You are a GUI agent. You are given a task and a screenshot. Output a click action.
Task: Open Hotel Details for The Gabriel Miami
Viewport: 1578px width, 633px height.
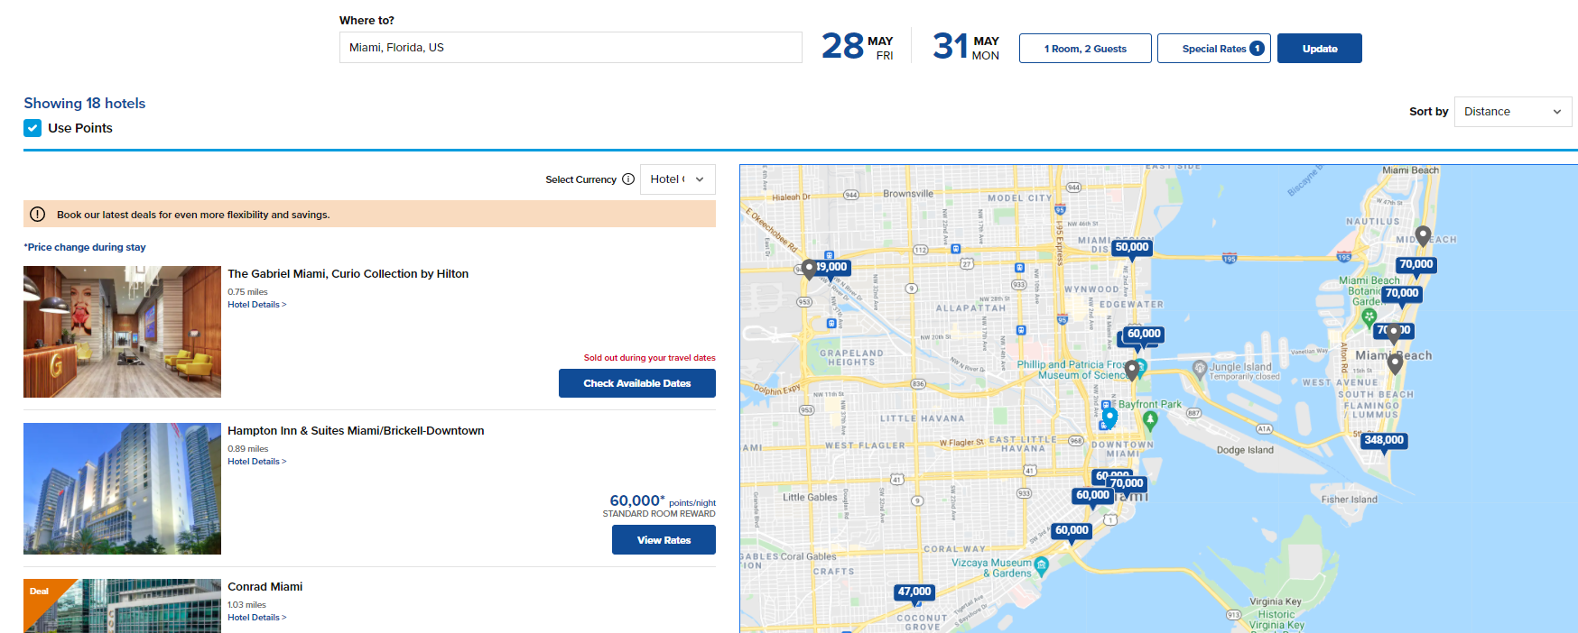coord(257,305)
